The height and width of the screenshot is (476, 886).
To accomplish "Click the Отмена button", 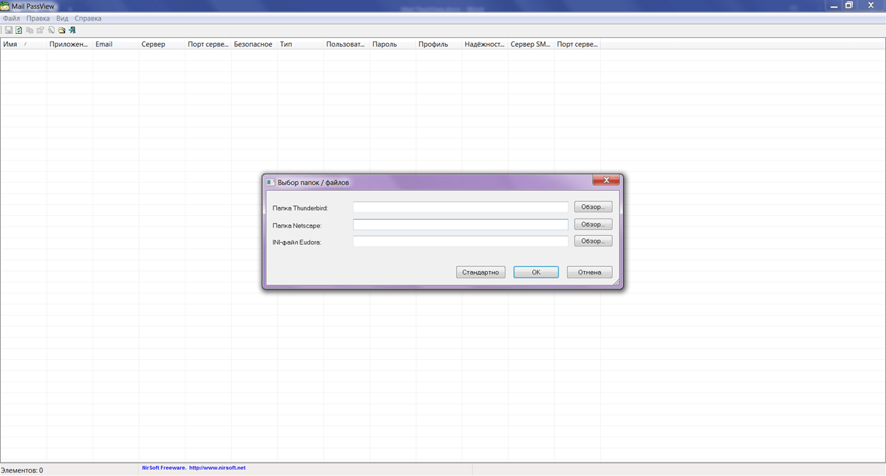I will (590, 272).
